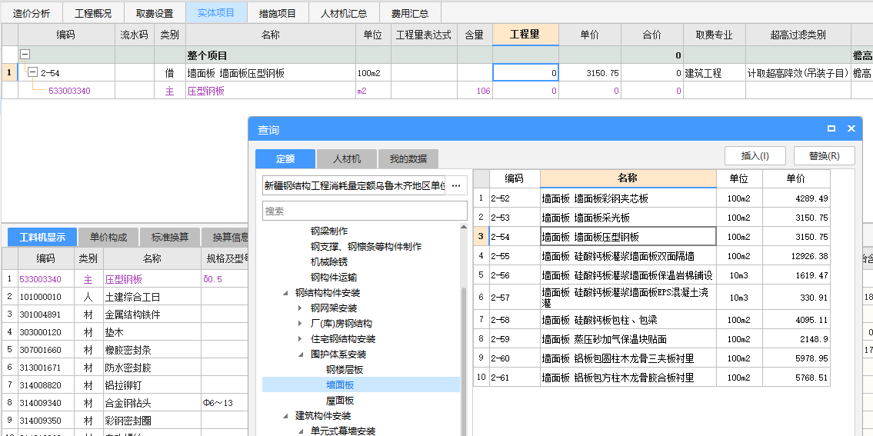Switch to the 工程概况 tab
The image size is (873, 436).
(93, 13)
